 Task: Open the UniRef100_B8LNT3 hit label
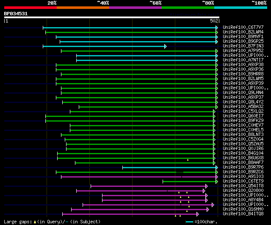pyautogui.click(x=243, y=135)
